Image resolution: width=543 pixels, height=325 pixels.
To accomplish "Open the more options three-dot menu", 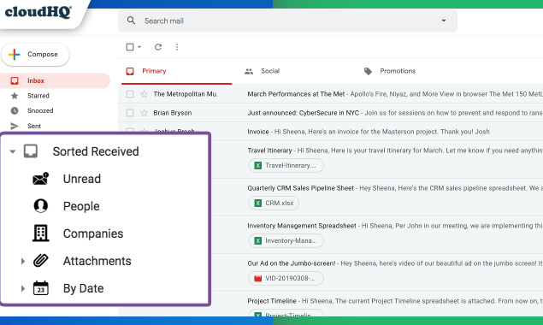I will [177, 47].
